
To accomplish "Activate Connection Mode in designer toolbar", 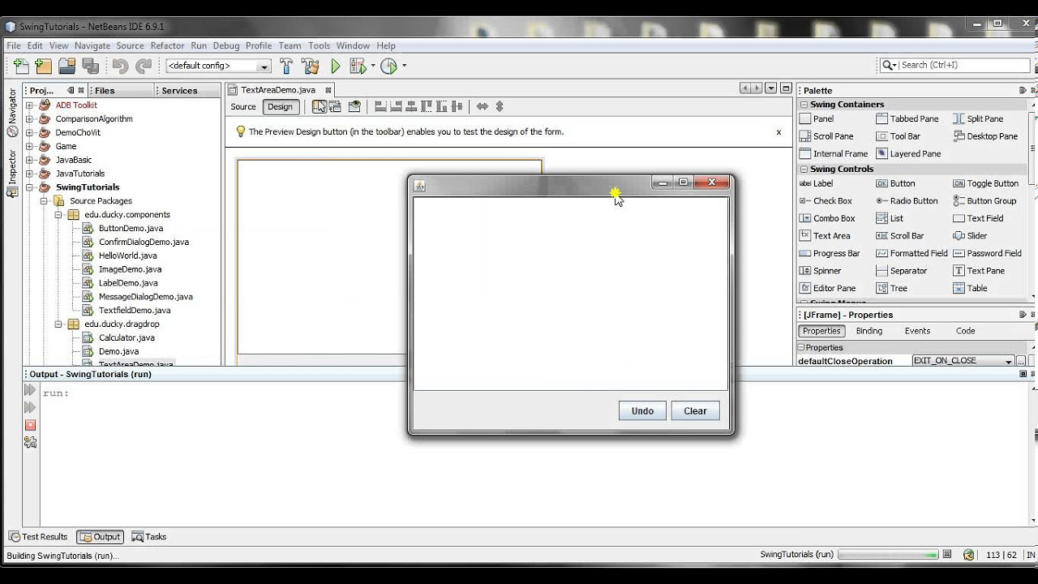I will click(335, 106).
